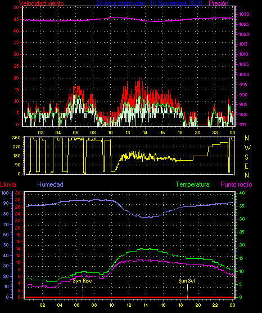Click the 35 temperature axis value
The height and width of the screenshot is (313, 262).
pyautogui.click(x=242, y=206)
